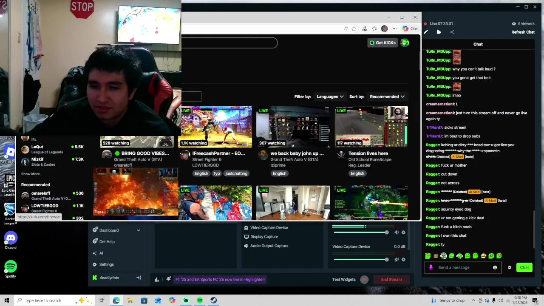Open settings gear for upper mixer channel
This screenshot has width=544, height=306.
click(x=403, y=232)
